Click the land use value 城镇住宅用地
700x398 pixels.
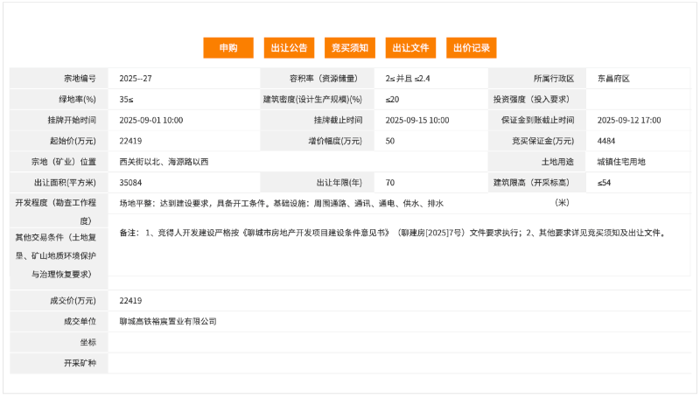tap(621, 162)
